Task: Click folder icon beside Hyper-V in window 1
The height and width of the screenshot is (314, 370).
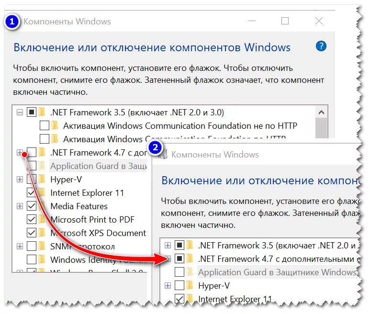Action: coord(42,179)
